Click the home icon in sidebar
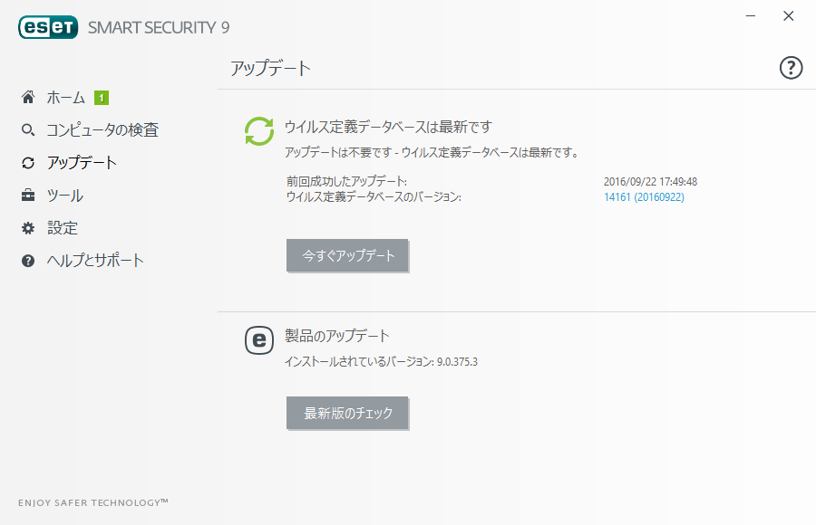The height and width of the screenshot is (525, 816). (28, 97)
